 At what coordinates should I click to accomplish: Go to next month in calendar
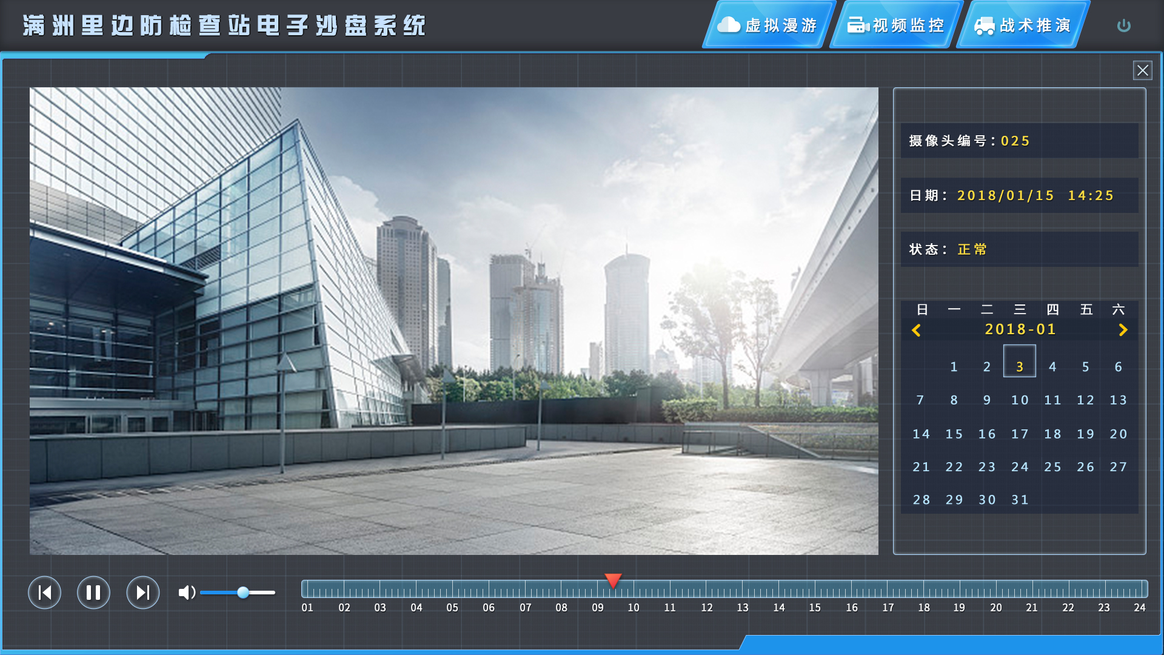pos(1123,330)
